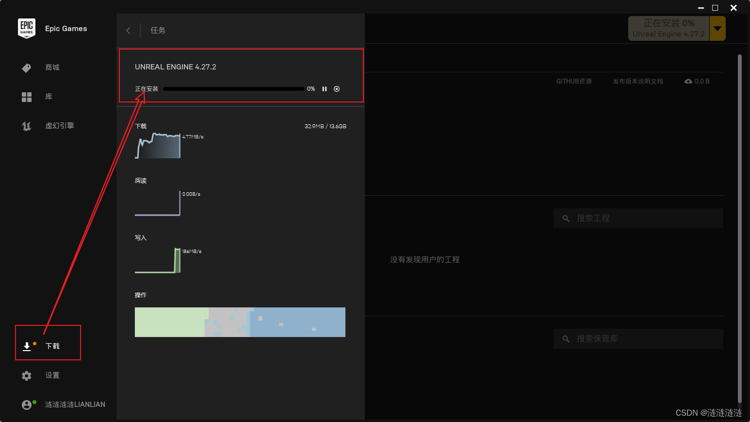Open the GITHUB资源 link
The image size is (750, 422).
click(574, 81)
